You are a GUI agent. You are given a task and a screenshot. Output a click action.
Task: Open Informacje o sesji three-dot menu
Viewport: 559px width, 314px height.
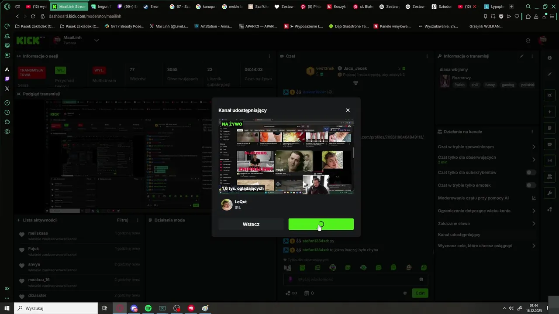click(x=269, y=56)
